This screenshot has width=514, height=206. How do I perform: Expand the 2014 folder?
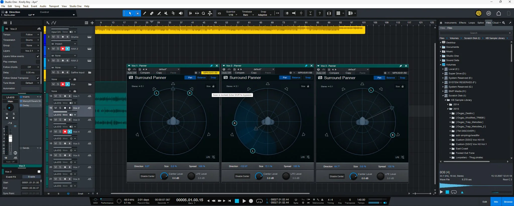[x=448, y=105]
